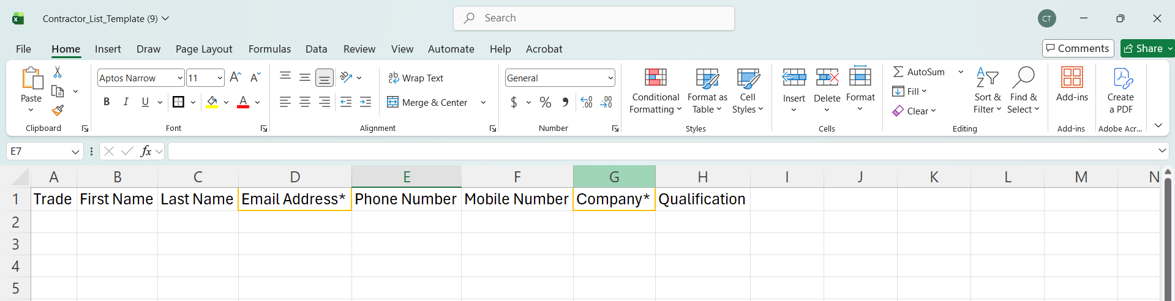Viewport: 1175px width, 301px height.
Task: Click inside the Search box
Action: [594, 18]
